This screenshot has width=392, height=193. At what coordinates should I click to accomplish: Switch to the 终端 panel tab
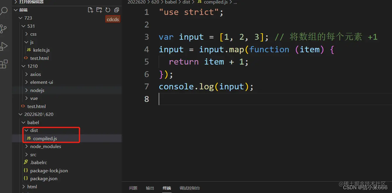[x=167, y=188]
